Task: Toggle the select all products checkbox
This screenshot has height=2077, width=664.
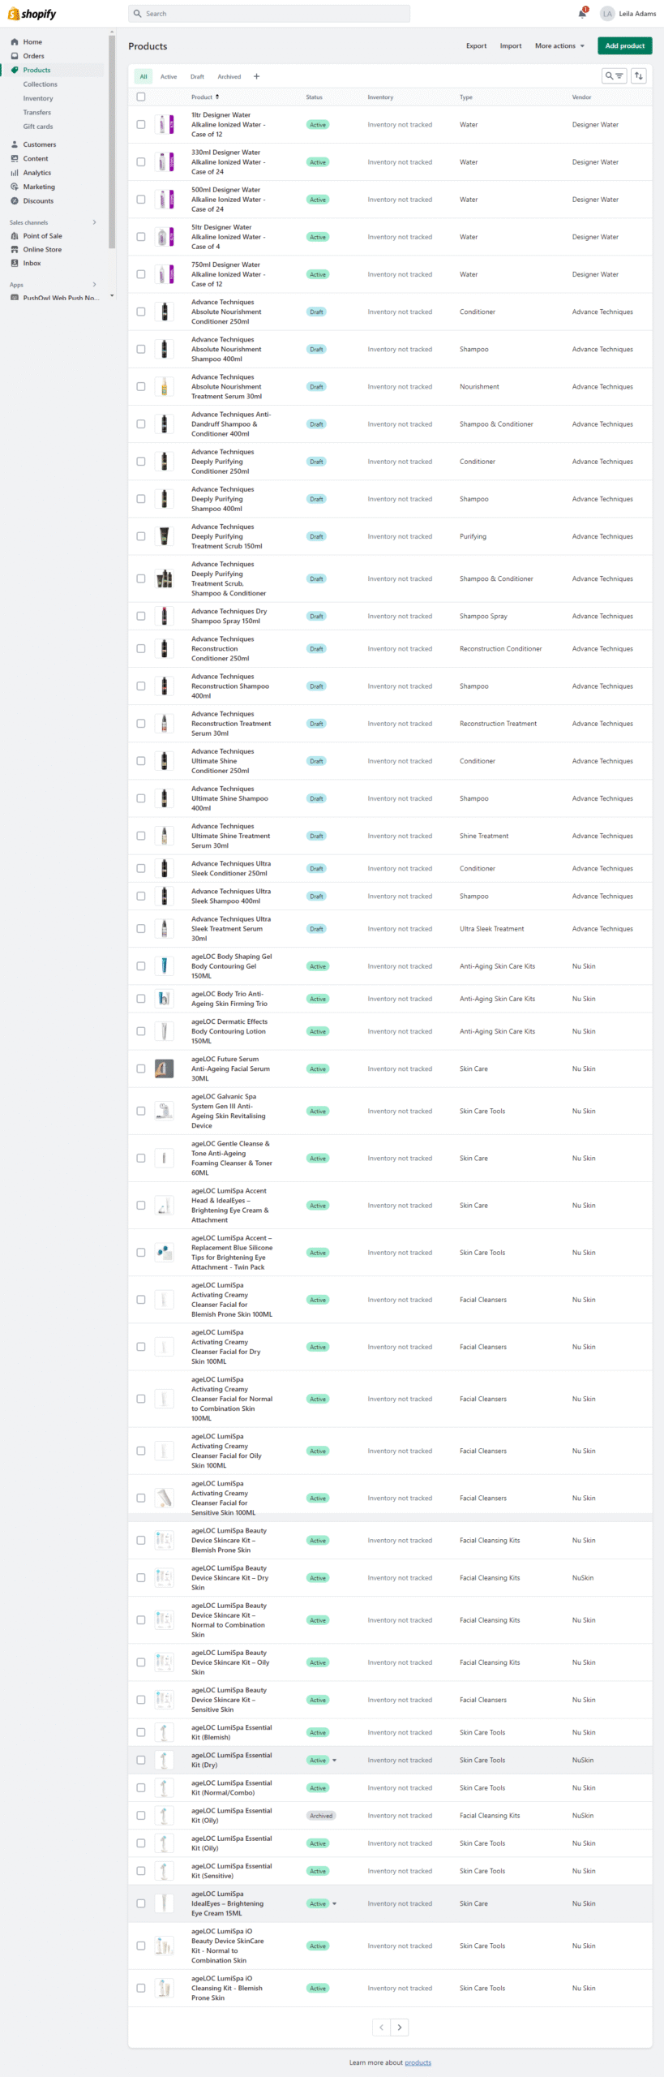Action: [141, 97]
